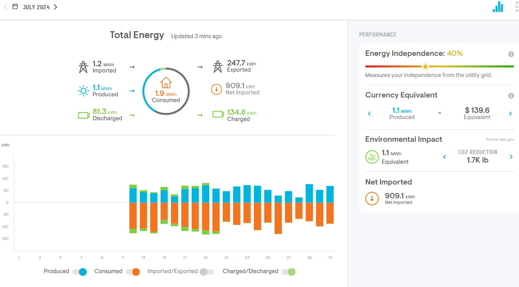Click the Charged battery icon
Screen dimensions: 519x287
pyautogui.click(x=218, y=115)
